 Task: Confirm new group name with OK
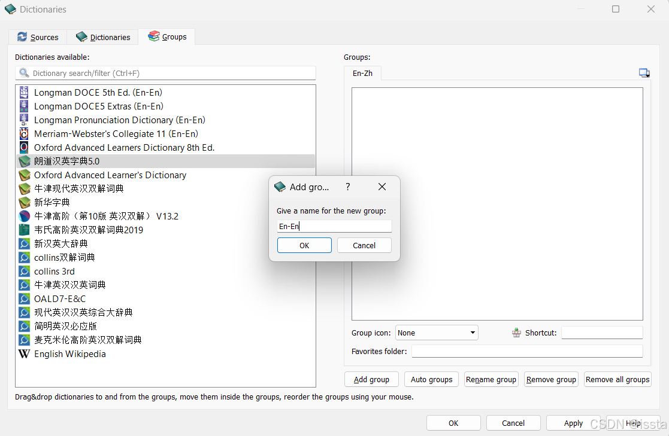coord(304,245)
